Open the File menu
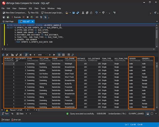Image resolution: width=159 pixels, height=127 pixels. pos(3,8)
